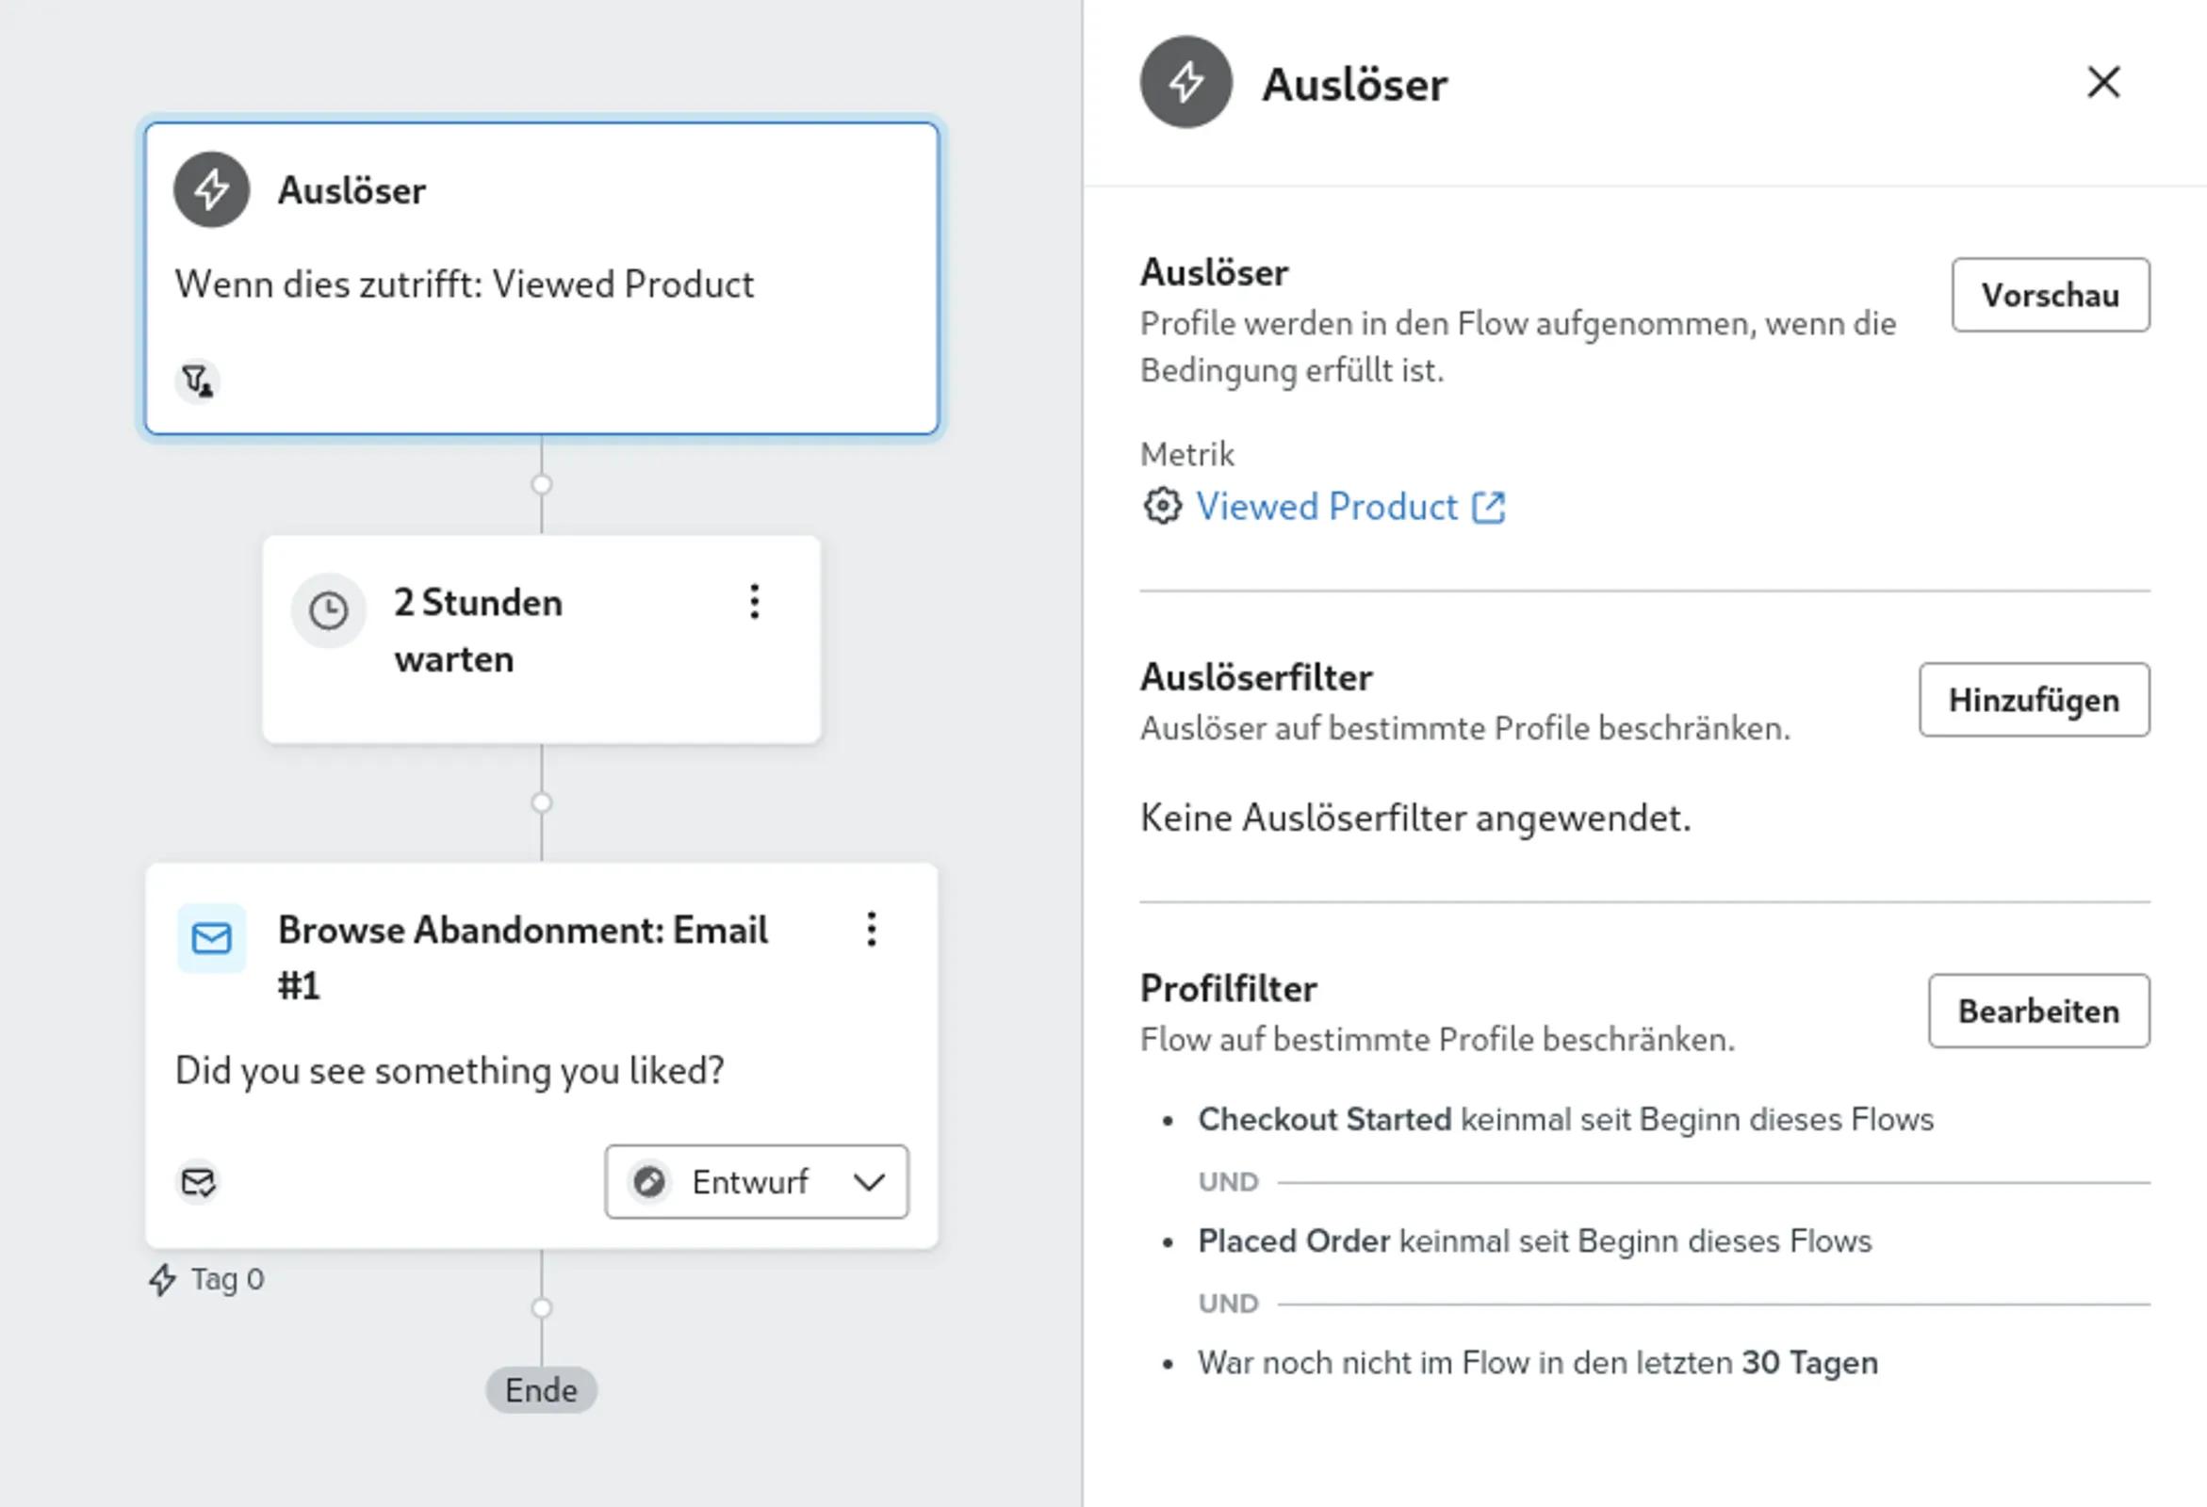Click the chevron arrow in Entwurf dropdown
Viewport: 2207px width, 1507px height.
point(869,1182)
